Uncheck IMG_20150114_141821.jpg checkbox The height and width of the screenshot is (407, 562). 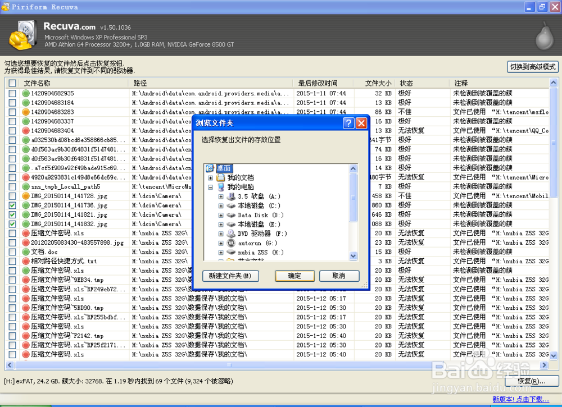coord(12,215)
